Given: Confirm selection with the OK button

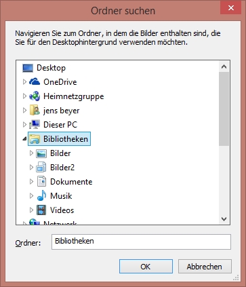Looking at the screenshot, I should point(146,267).
